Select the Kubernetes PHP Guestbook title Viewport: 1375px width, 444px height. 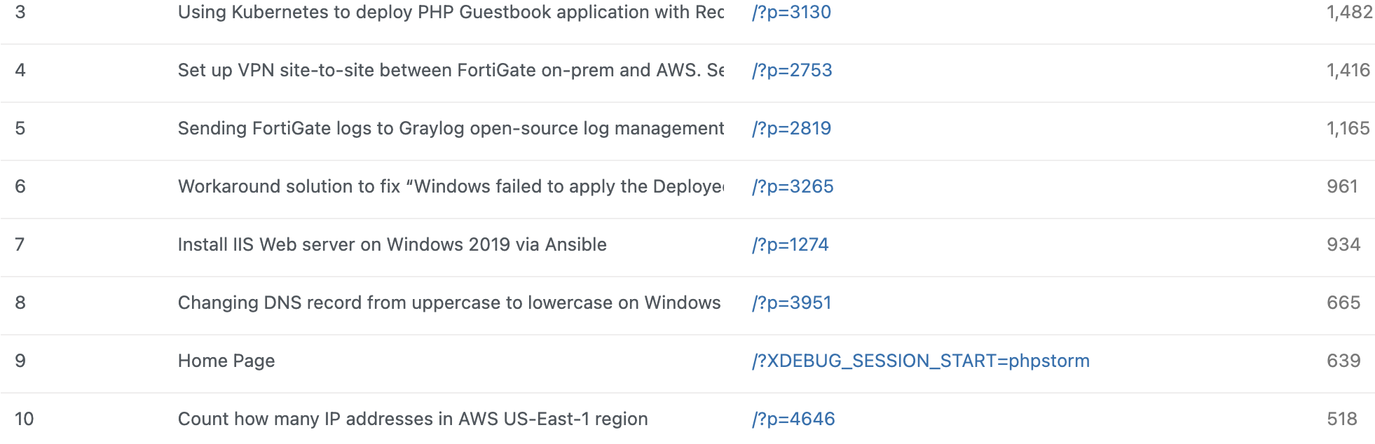tap(451, 13)
